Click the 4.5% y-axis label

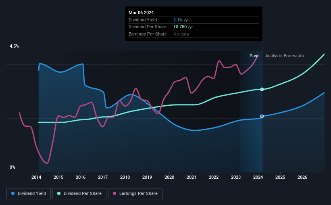(14, 46)
